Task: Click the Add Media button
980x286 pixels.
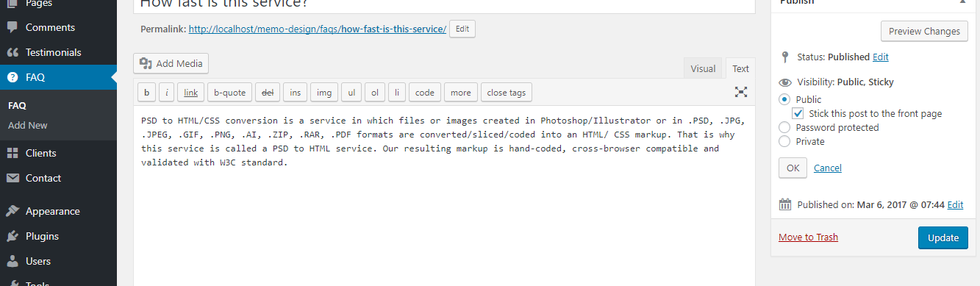Action: pos(171,63)
